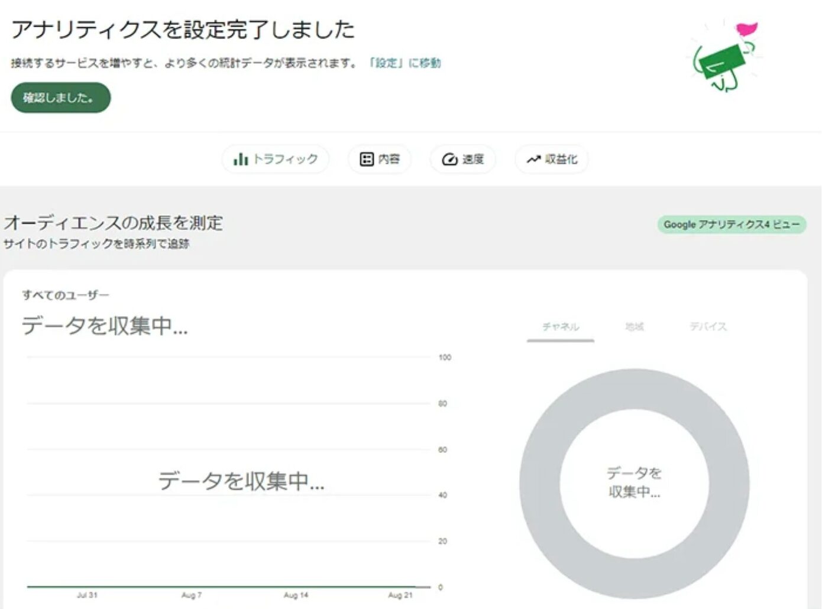The width and height of the screenshot is (822, 609).
Task: Click the Aug 21 axis label
Action: 400,595
